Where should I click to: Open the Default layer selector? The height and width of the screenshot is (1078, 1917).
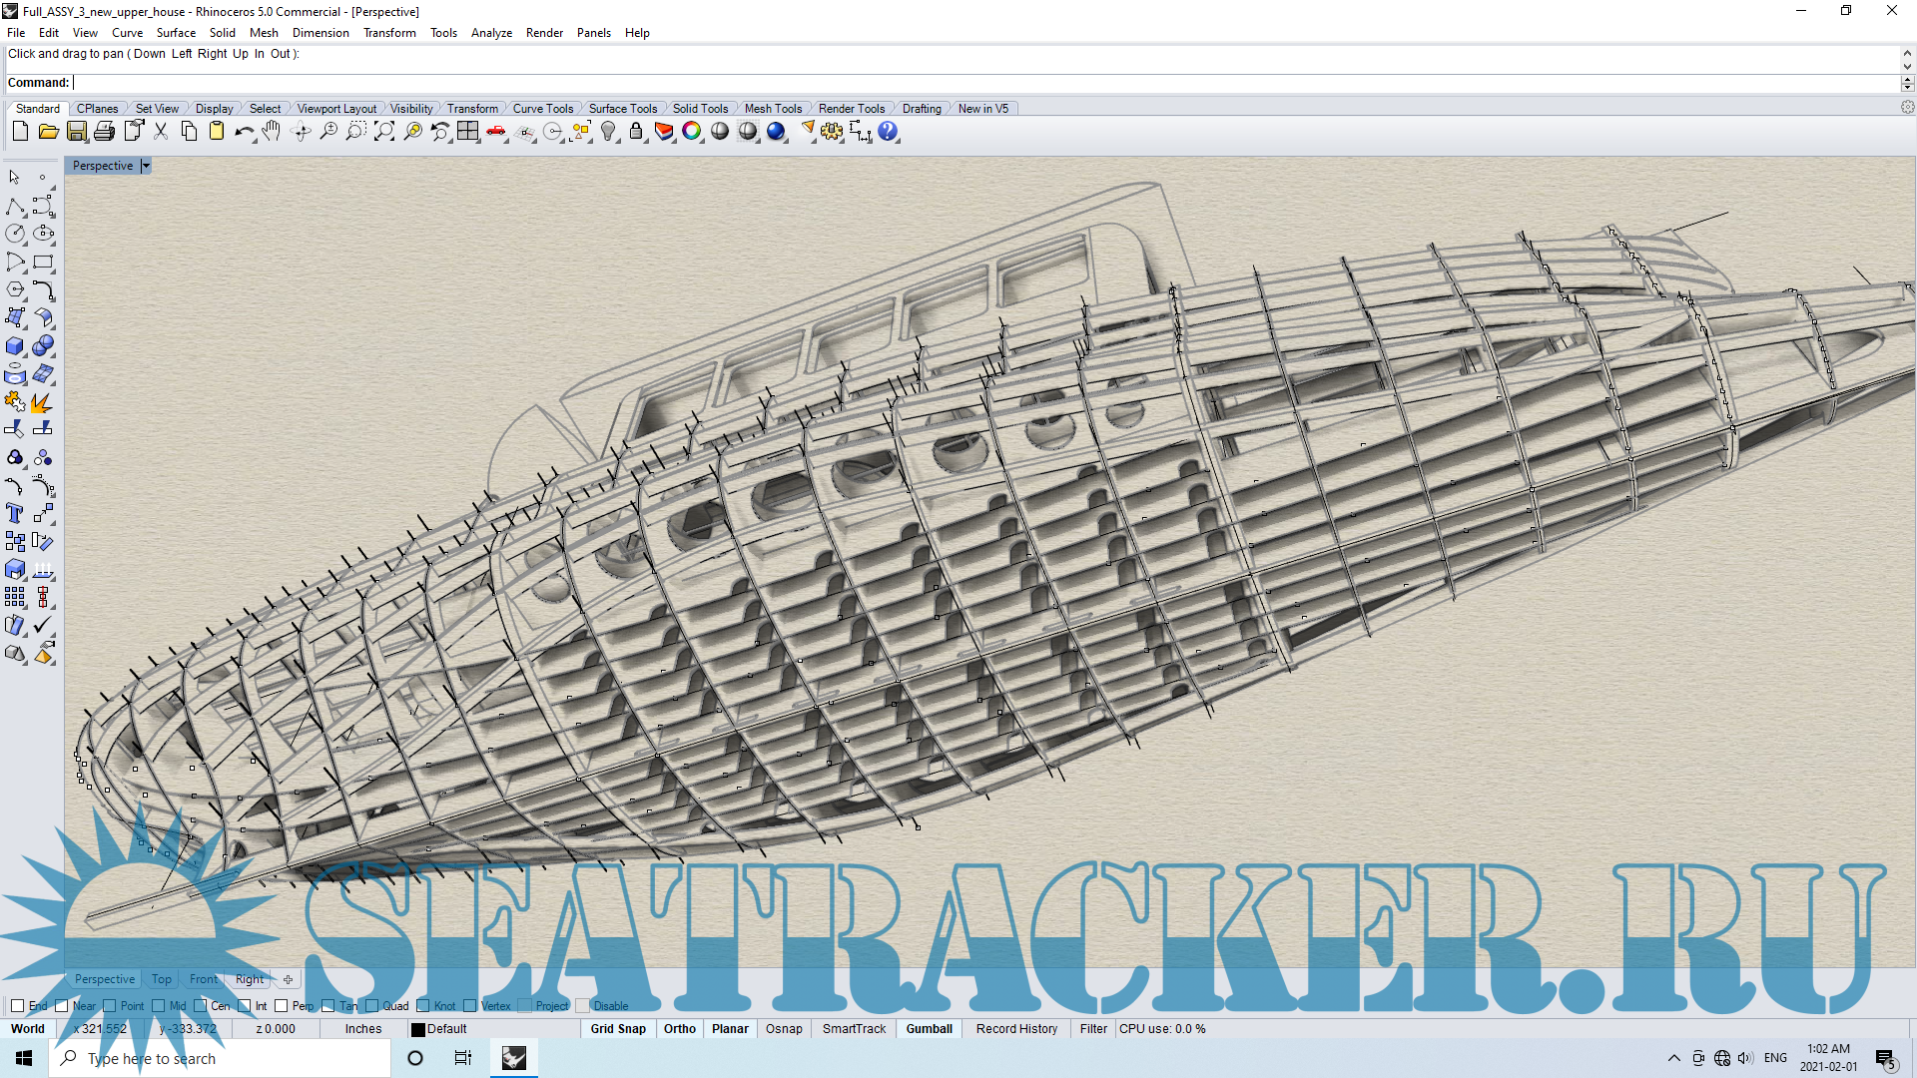(446, 1029)
